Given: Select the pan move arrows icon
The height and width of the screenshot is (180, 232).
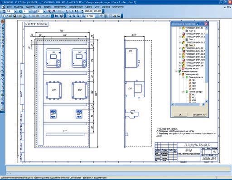Looking at the screenshot, I should coord(101,16).
